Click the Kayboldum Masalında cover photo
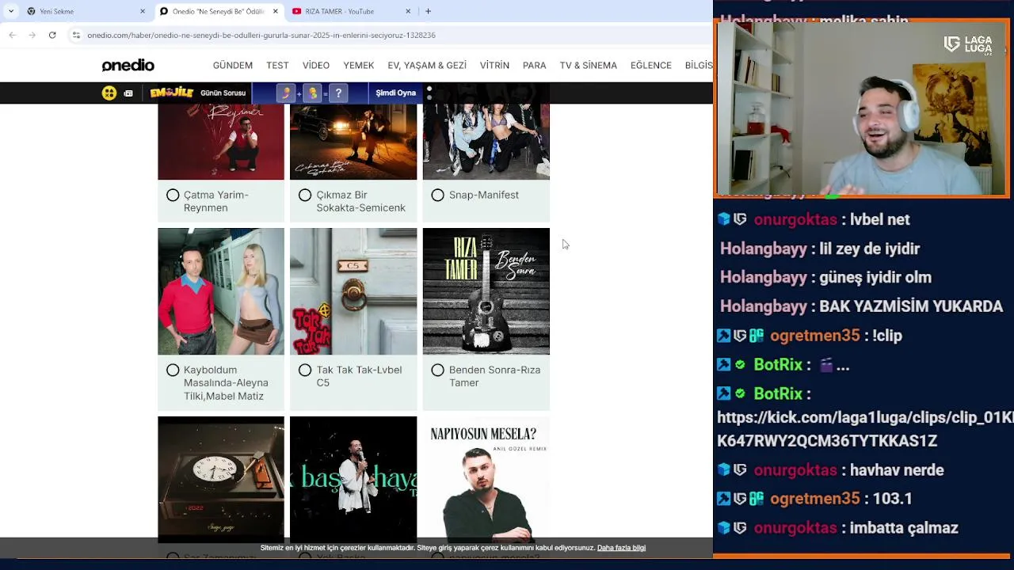This screenshot has height=570, width=1014. 221,291
